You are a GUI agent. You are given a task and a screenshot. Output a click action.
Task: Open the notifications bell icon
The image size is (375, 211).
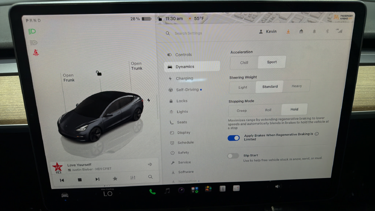point(314,32)
